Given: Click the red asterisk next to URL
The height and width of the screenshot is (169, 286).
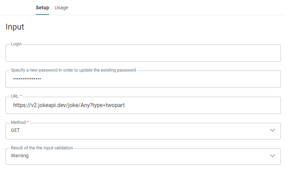Looking at the screenshot, I should coord(21,96).
